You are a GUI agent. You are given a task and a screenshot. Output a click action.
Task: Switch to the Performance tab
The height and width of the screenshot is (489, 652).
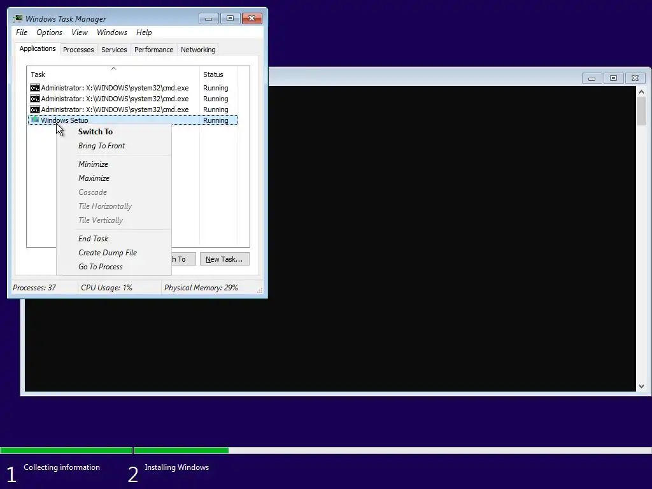154,50
